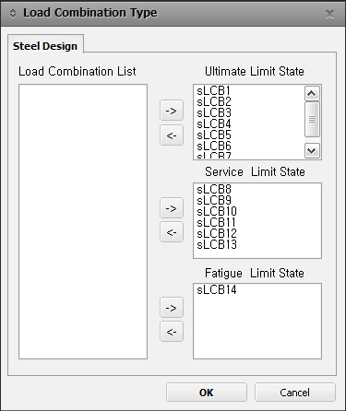Remove combination from Service Limit State
346x411 pixels.
172,232
